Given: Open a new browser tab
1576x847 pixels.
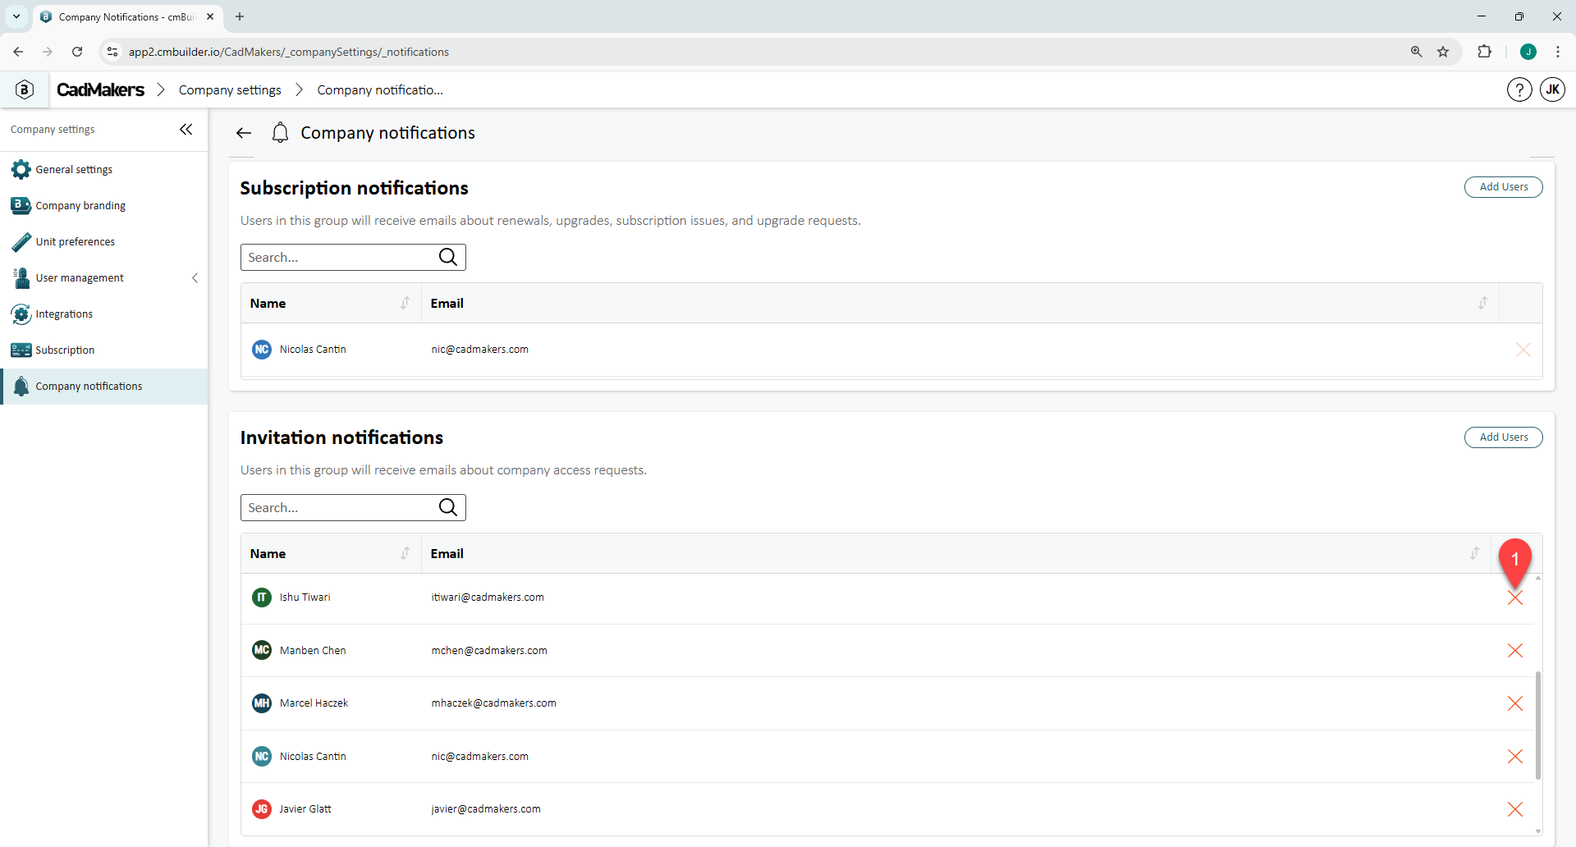Looking at the screenshot, I should (x=240, y=16).
